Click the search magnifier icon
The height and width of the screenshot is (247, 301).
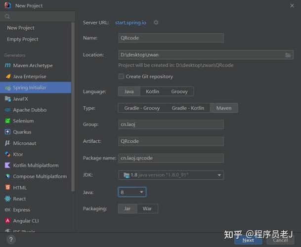[7, 16]
